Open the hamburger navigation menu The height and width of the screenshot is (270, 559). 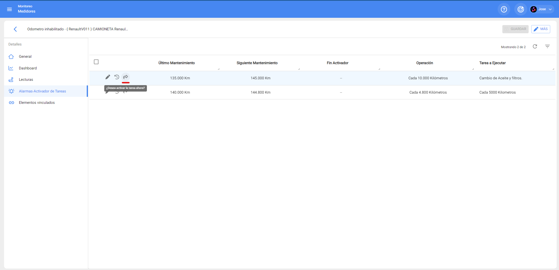pyautogui.click(x=9, y=9)
